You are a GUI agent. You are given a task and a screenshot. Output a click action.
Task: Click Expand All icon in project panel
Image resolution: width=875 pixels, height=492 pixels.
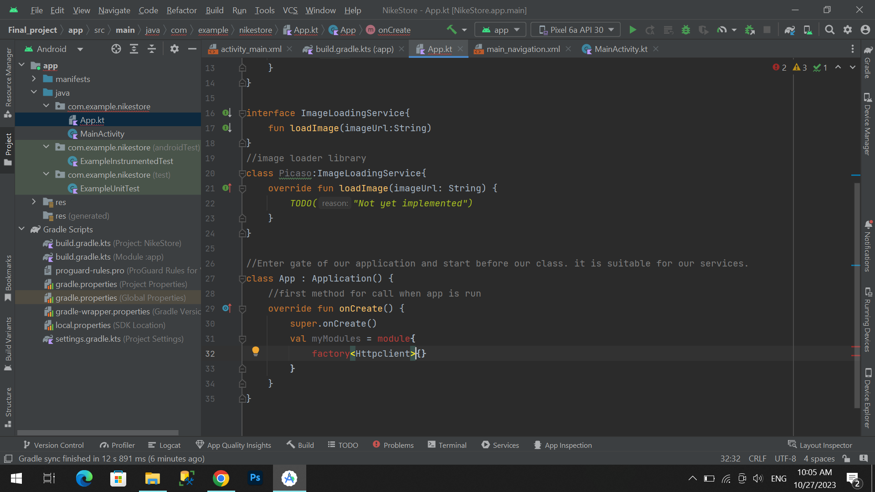[x=134, y=49]
